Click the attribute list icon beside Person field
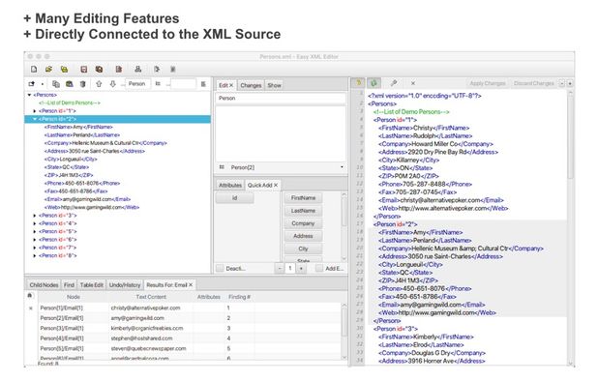 point(158,84)
